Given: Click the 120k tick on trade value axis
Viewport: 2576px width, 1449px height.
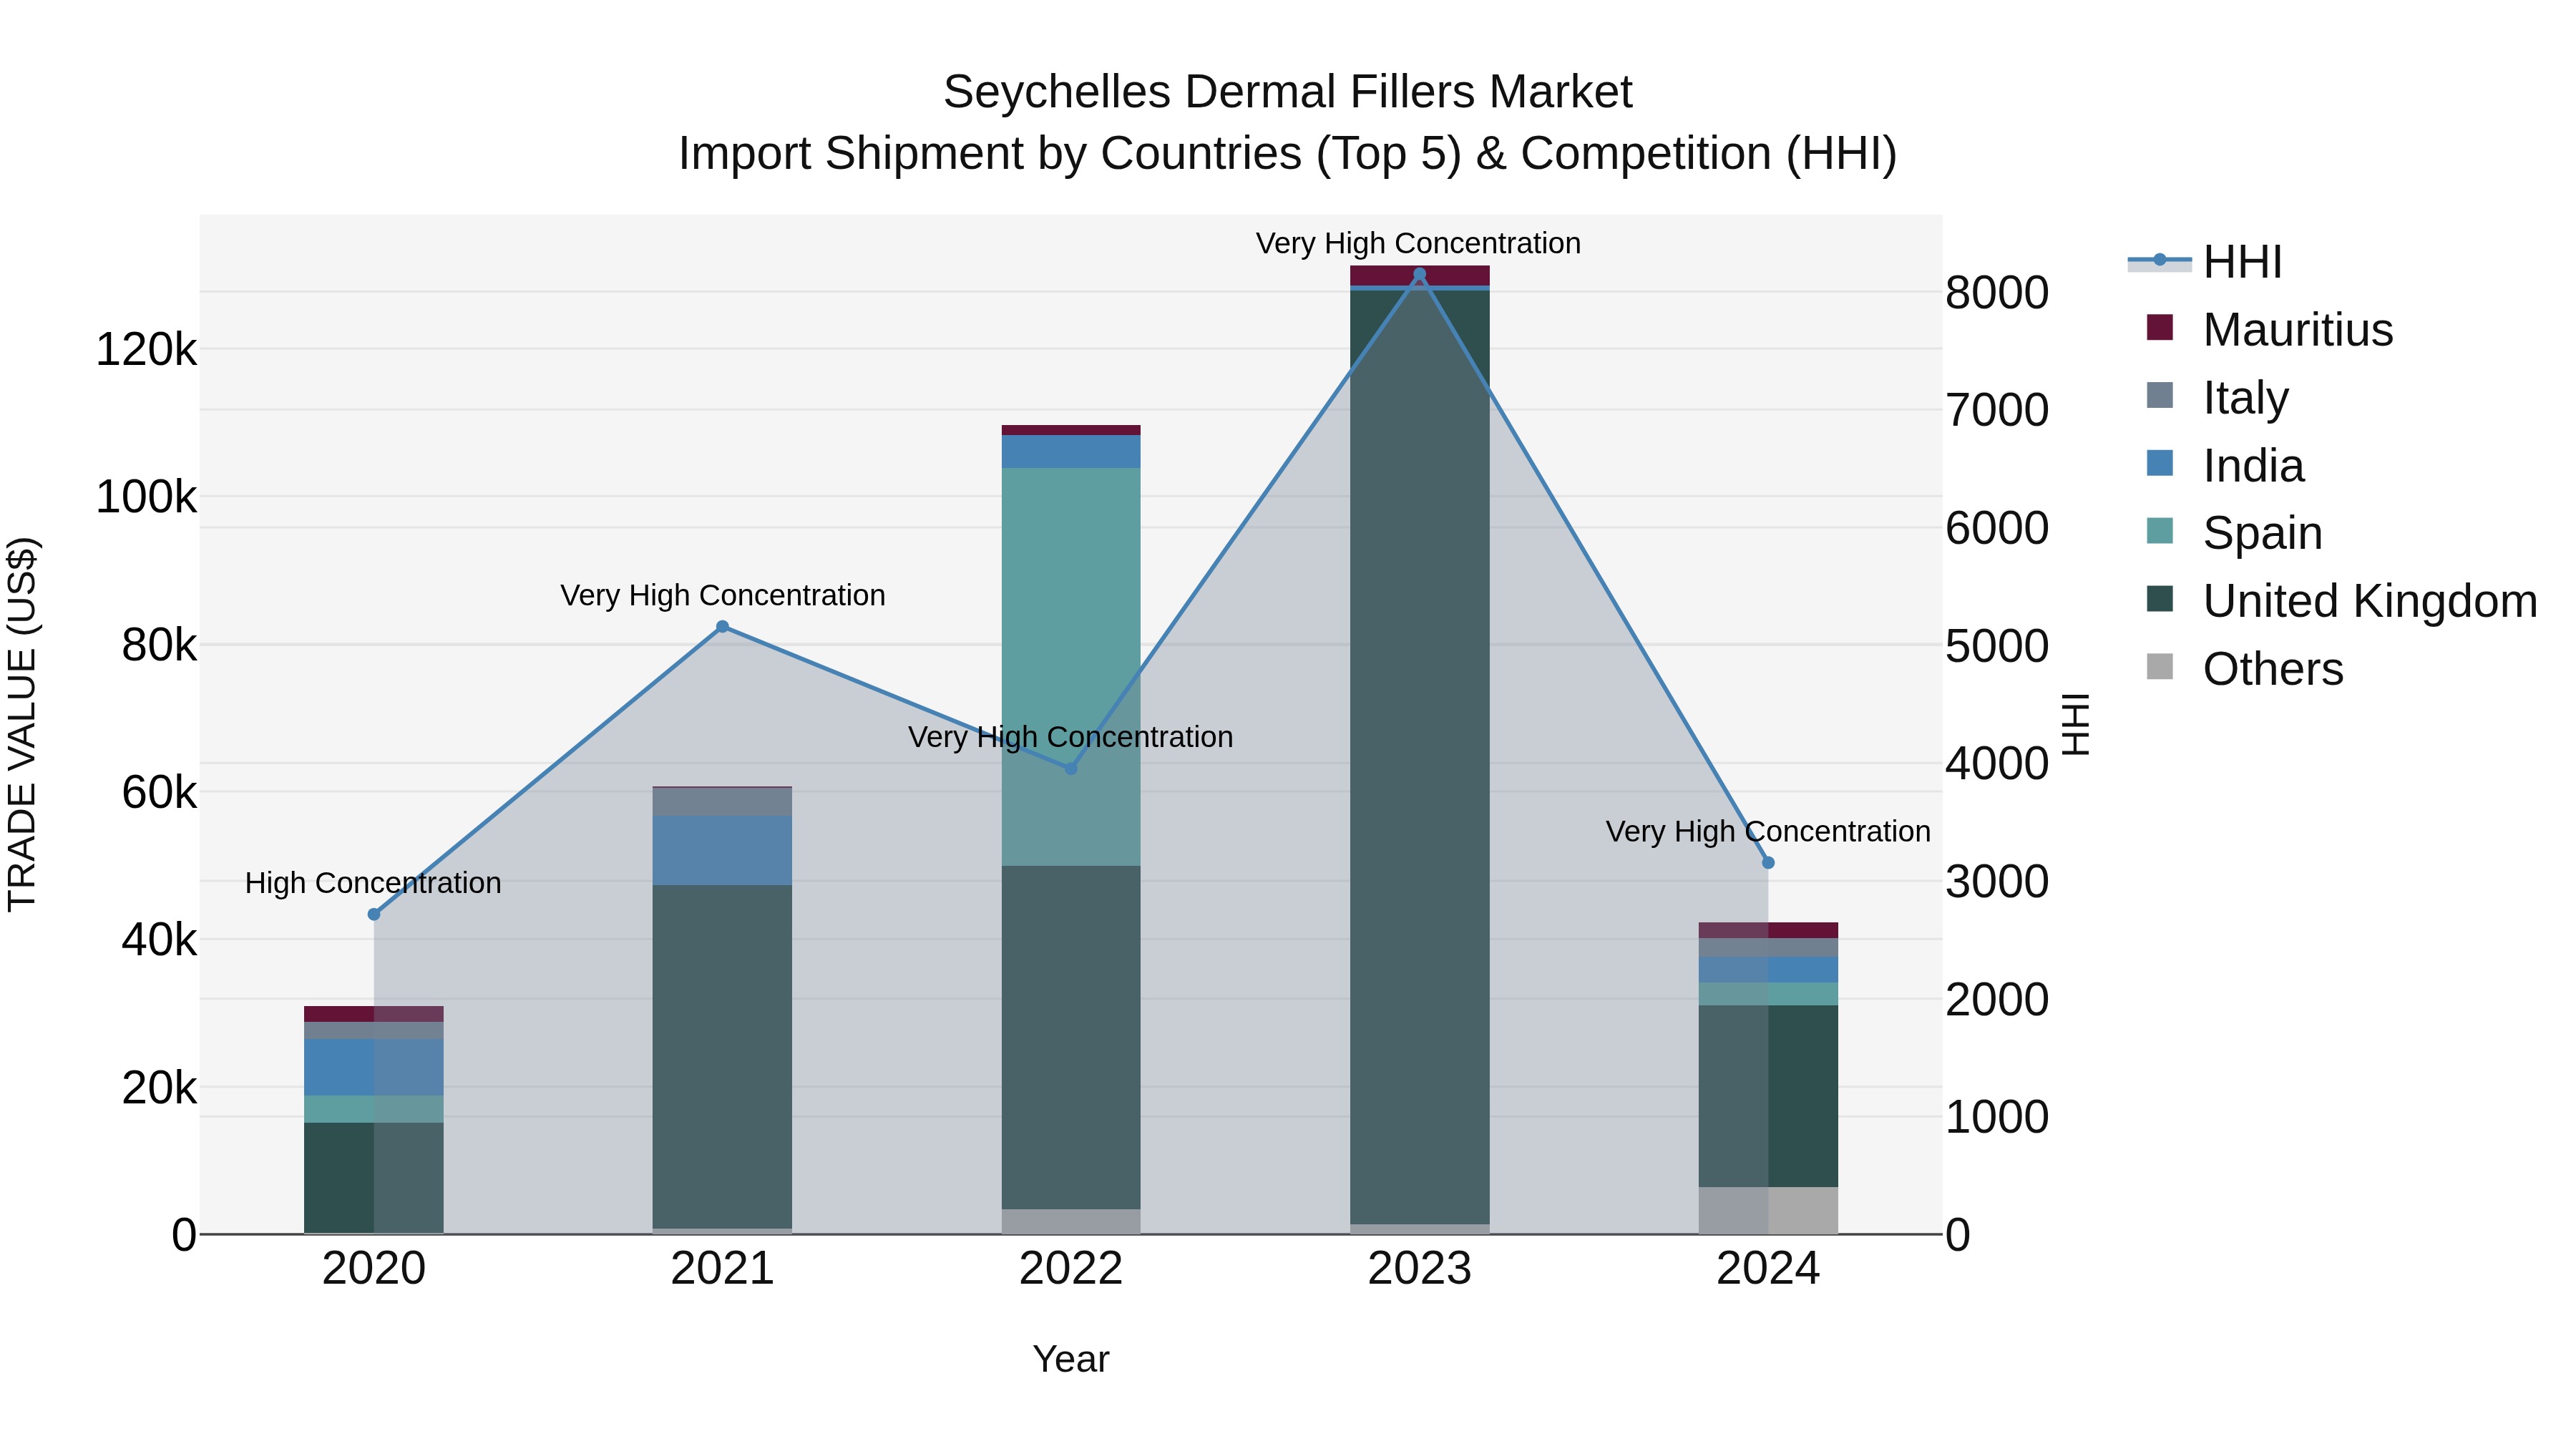Looking at the screenshot, I should click(146, 350).
